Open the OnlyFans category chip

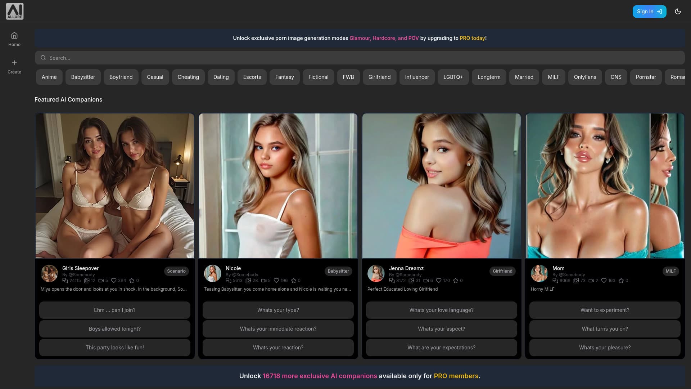point(585,77)
